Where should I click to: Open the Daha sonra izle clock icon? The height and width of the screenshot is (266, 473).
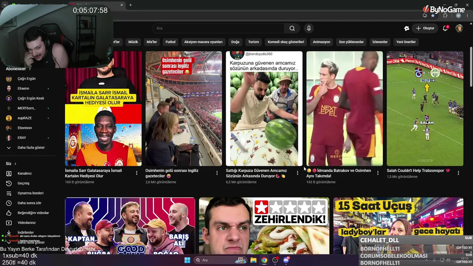9,203
